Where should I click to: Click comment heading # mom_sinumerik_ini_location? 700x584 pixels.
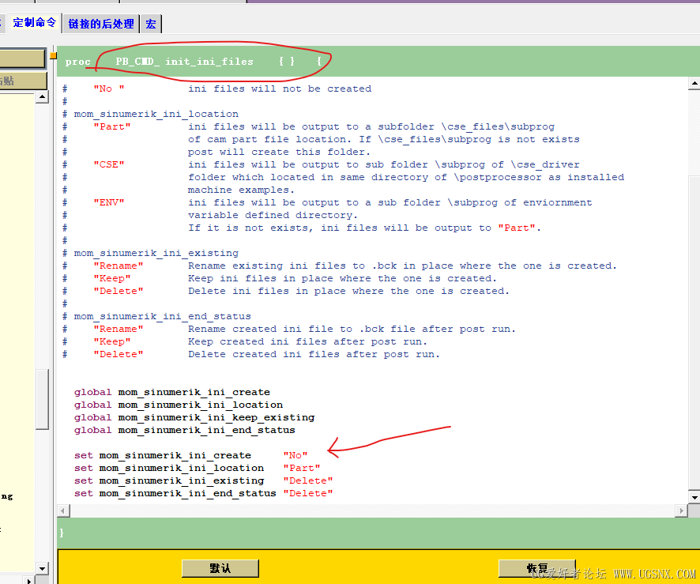tap(150, 114)
